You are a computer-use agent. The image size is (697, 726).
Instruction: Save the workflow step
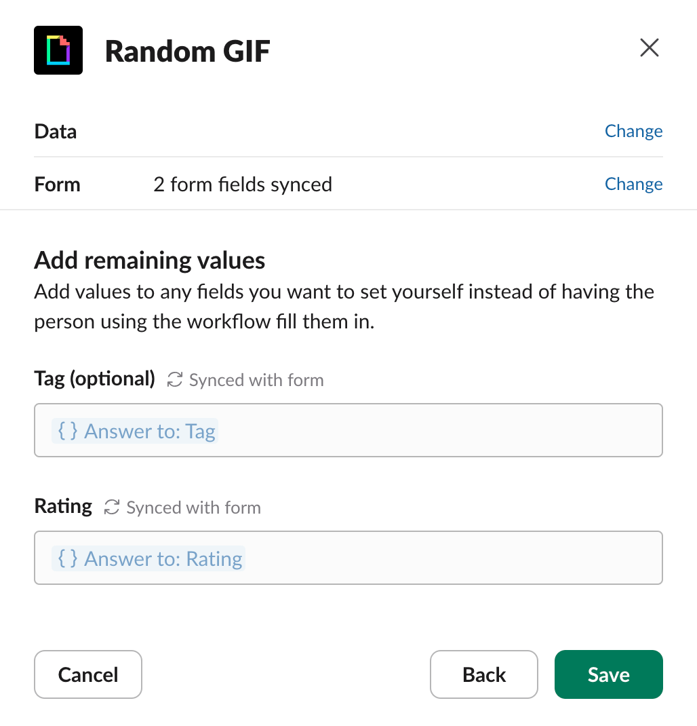[608, 674]
